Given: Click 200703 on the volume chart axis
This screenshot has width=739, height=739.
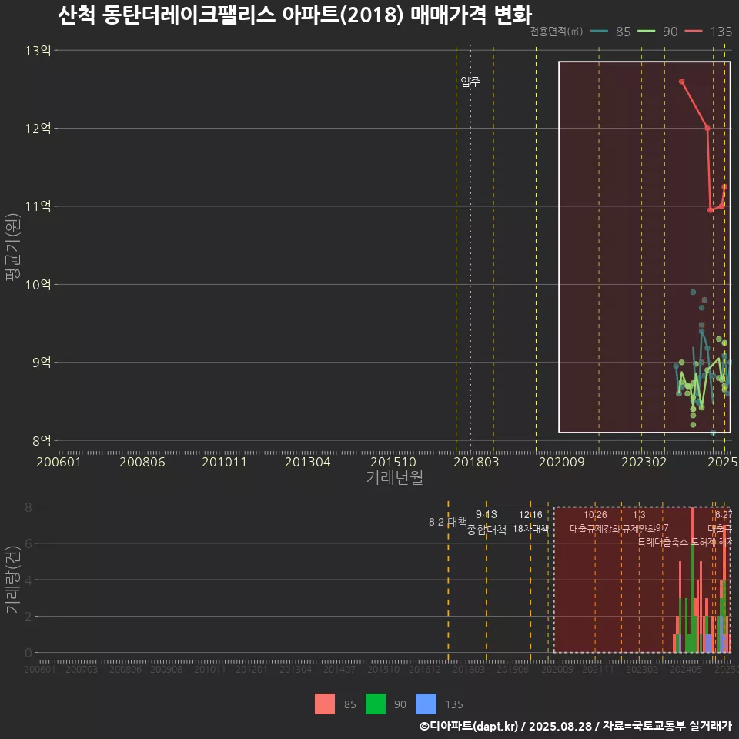Looking at the screenshot, I should point(82,669).
